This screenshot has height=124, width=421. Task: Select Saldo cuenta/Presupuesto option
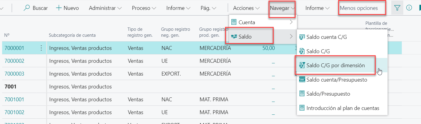(x=337, y=80)
